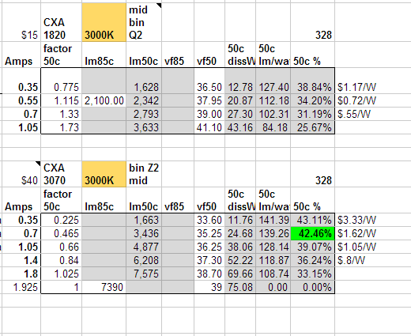The width and height of the screenshot is (411, 336).
Task: Select yellow 3000K cell for CXA 1820
Action: pyautogui.click(x=104, y=22)
